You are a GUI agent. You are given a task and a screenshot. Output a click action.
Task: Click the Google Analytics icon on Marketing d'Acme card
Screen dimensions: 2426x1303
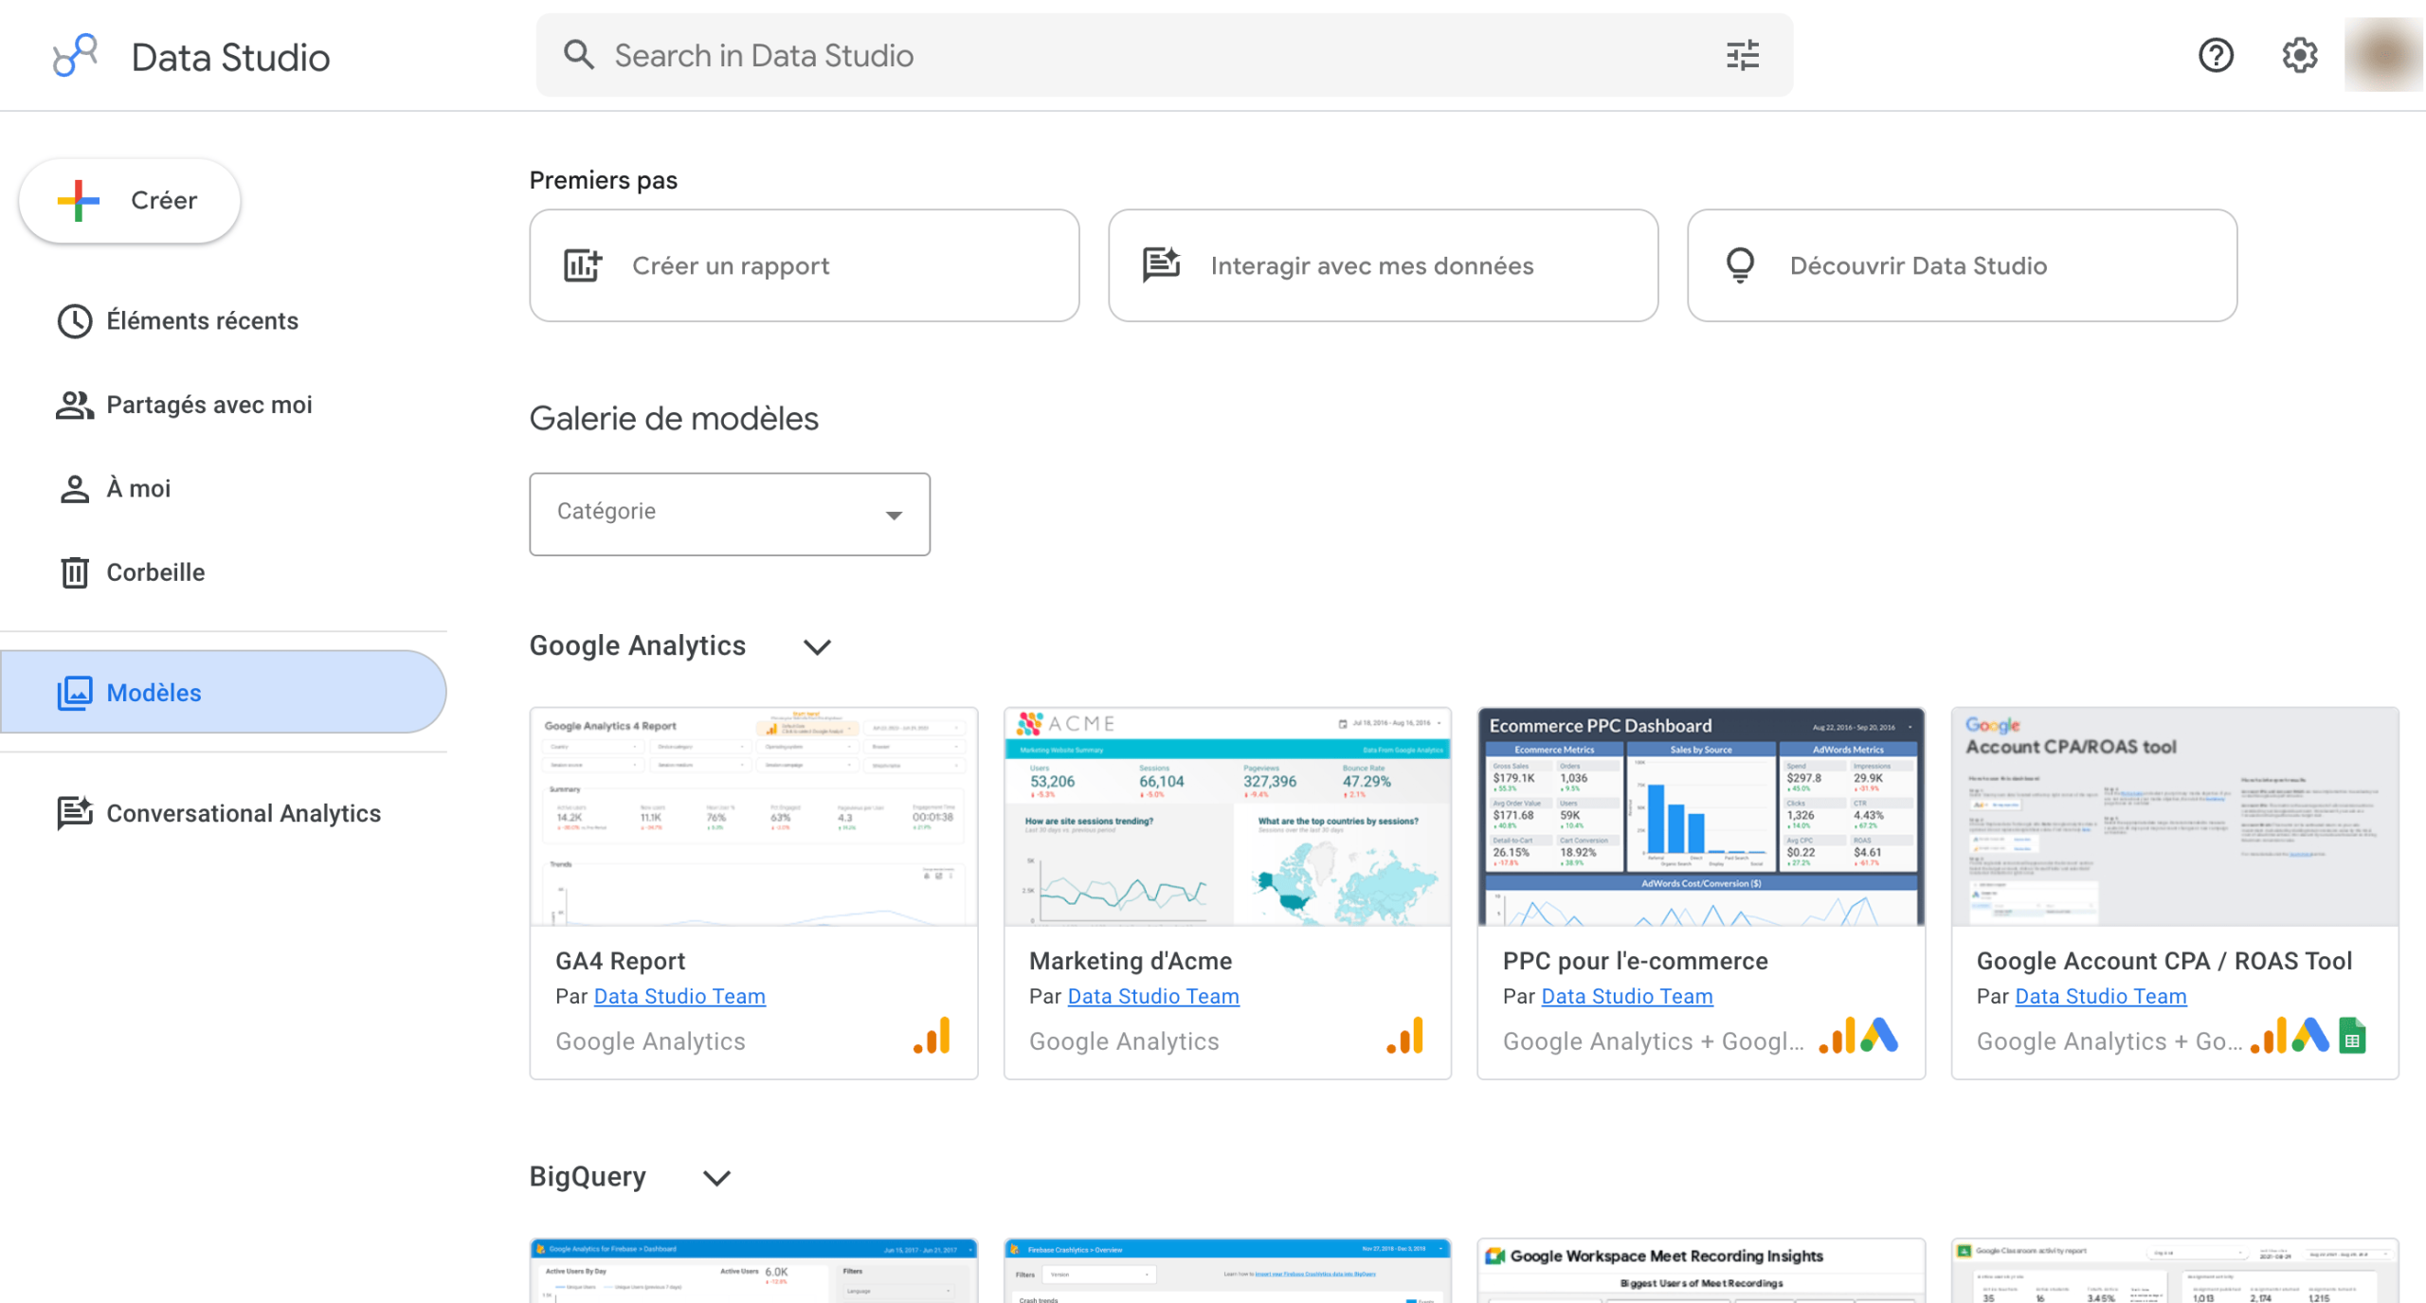coord(1405,1036)
